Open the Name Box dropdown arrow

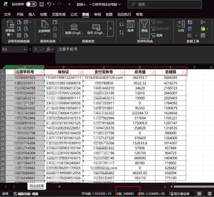click(x=25, y=49)
